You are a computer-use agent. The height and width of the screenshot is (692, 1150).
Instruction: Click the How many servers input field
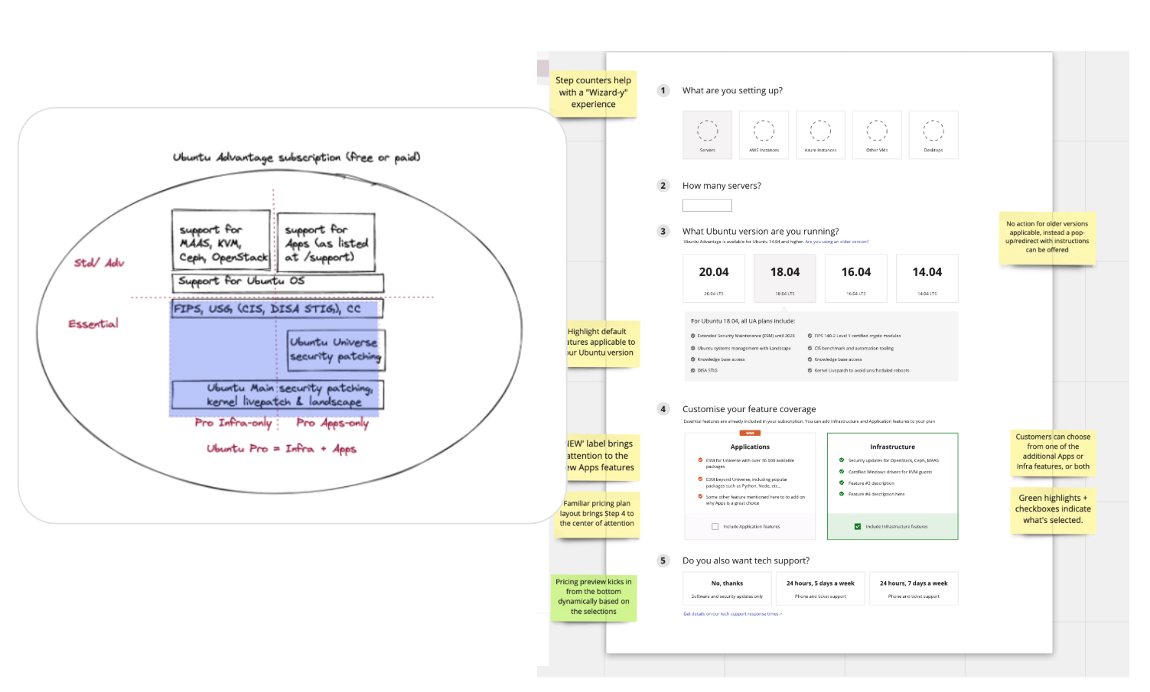point(707,205)
